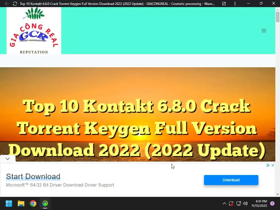Image resolution: width=280 pixels, height=210 pixels.
Task: Open File Explorer from the taskbar
Action: 21,203
